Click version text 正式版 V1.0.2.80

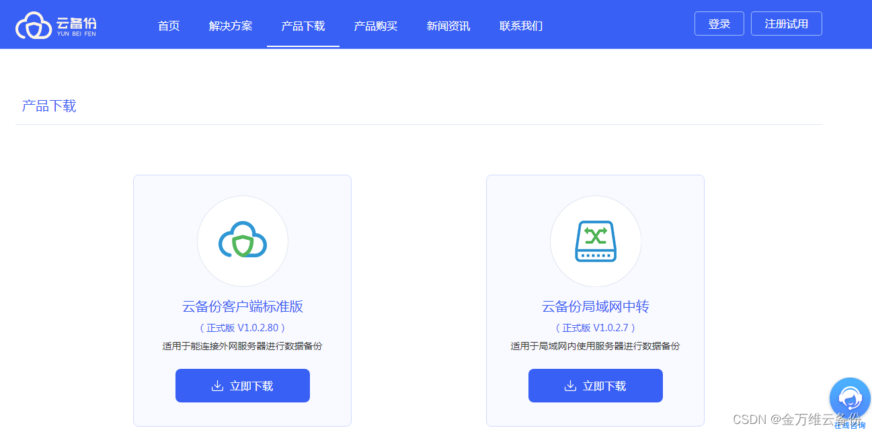(x=243, y=328)
